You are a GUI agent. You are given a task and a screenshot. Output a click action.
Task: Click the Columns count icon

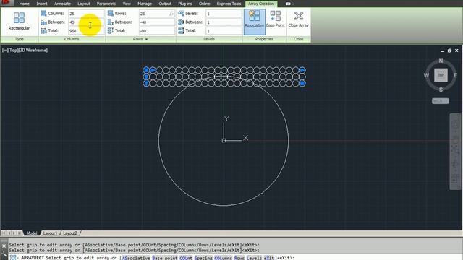[x=43, y=13]
